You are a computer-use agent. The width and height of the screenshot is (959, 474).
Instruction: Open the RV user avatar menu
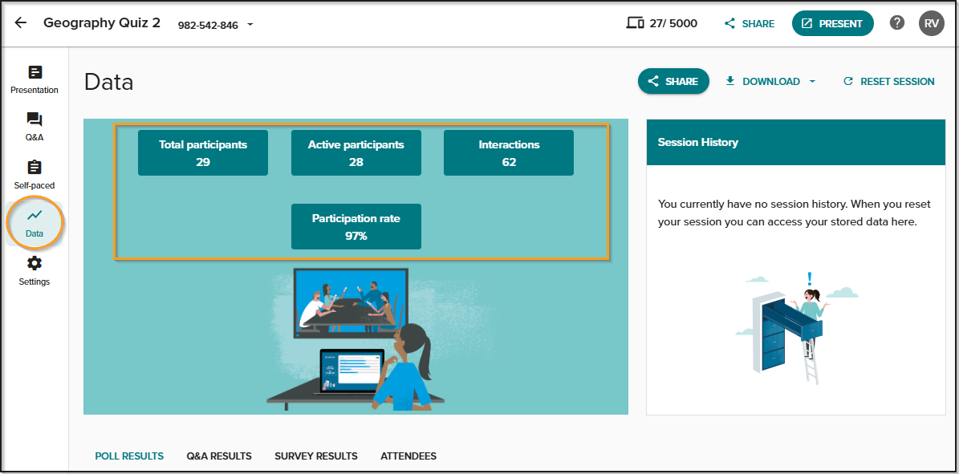click(932, 23)
